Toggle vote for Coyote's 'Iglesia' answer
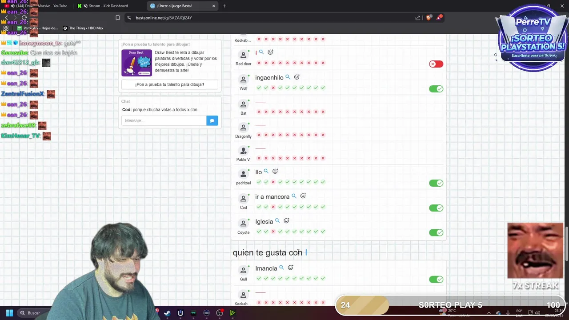The height and width of the screenshot is (320, 569). pos(436,233)
